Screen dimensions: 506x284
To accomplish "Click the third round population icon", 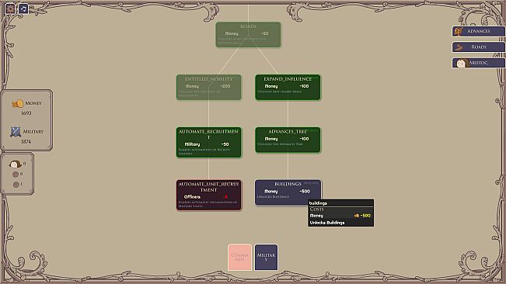I will tap(16, 185).
